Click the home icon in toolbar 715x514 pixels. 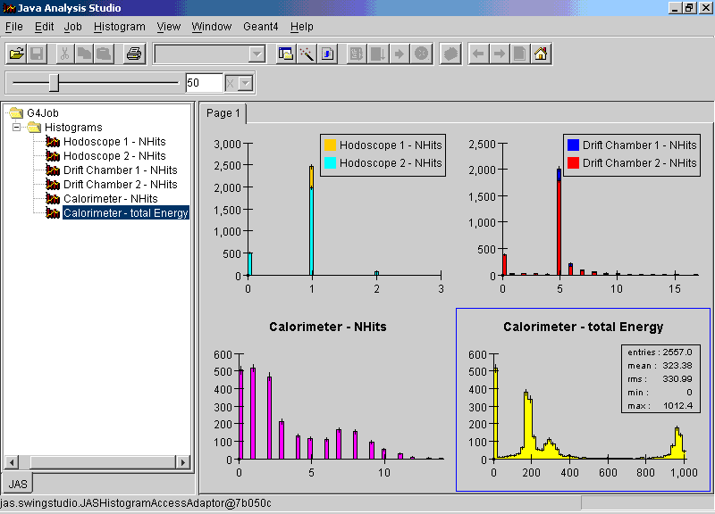pos(541,54)
